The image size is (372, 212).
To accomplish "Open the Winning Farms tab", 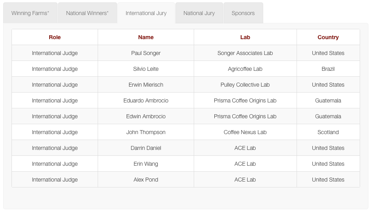I will point(30,13).
